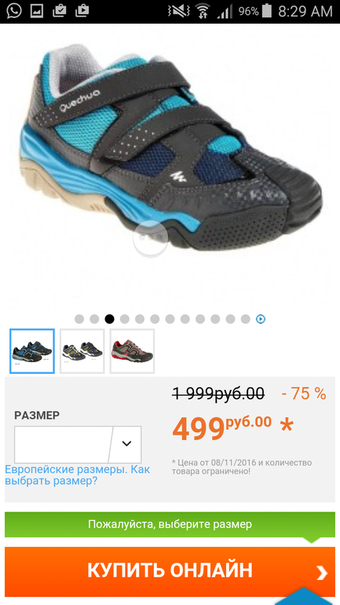The width and height of the screenshot is (340, 605).
Task: Tap the main Quechua shoe photo
Action: click(x=170, y=151)
